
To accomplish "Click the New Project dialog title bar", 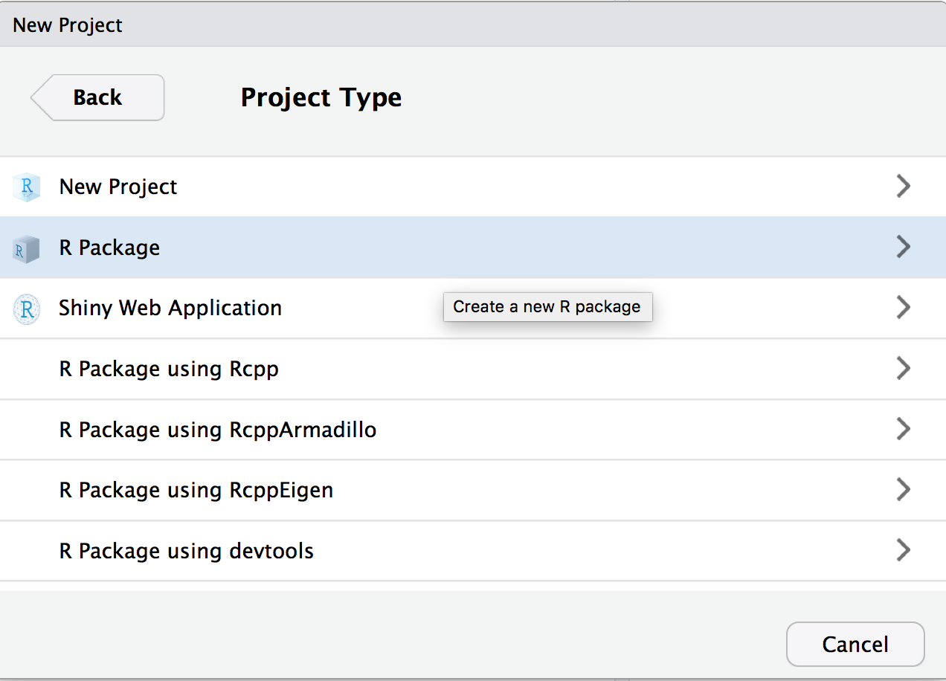I will coord(473,25).
